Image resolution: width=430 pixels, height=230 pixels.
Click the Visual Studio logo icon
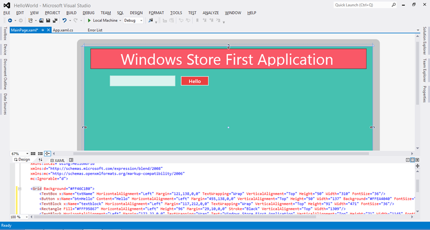[x=7, y=5]
